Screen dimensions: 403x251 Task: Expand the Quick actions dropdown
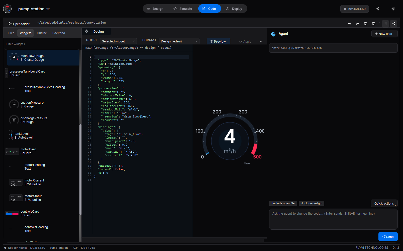384,204
